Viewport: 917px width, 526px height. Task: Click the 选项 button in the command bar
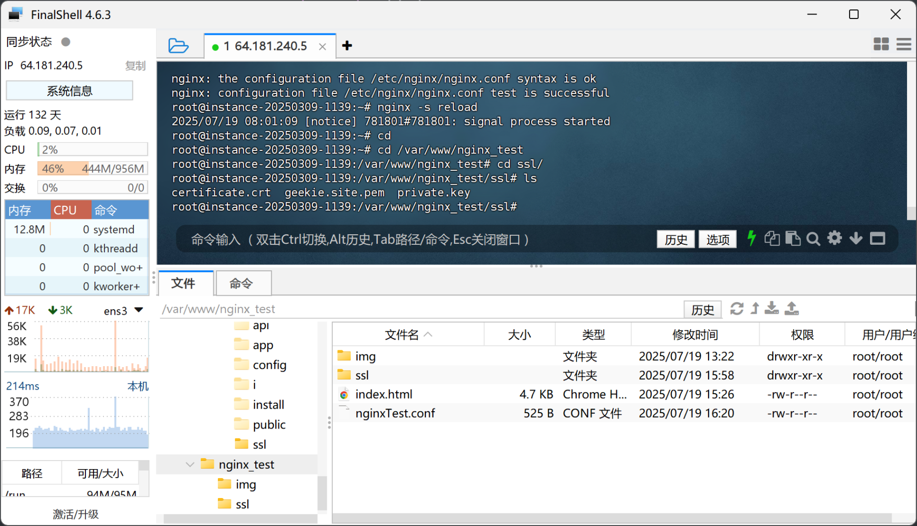[717, 240]
